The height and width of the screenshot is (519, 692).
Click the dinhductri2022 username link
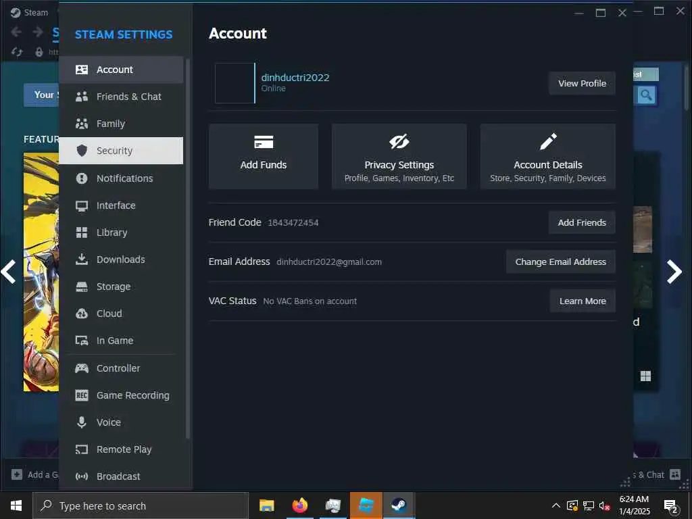(295, 78)
